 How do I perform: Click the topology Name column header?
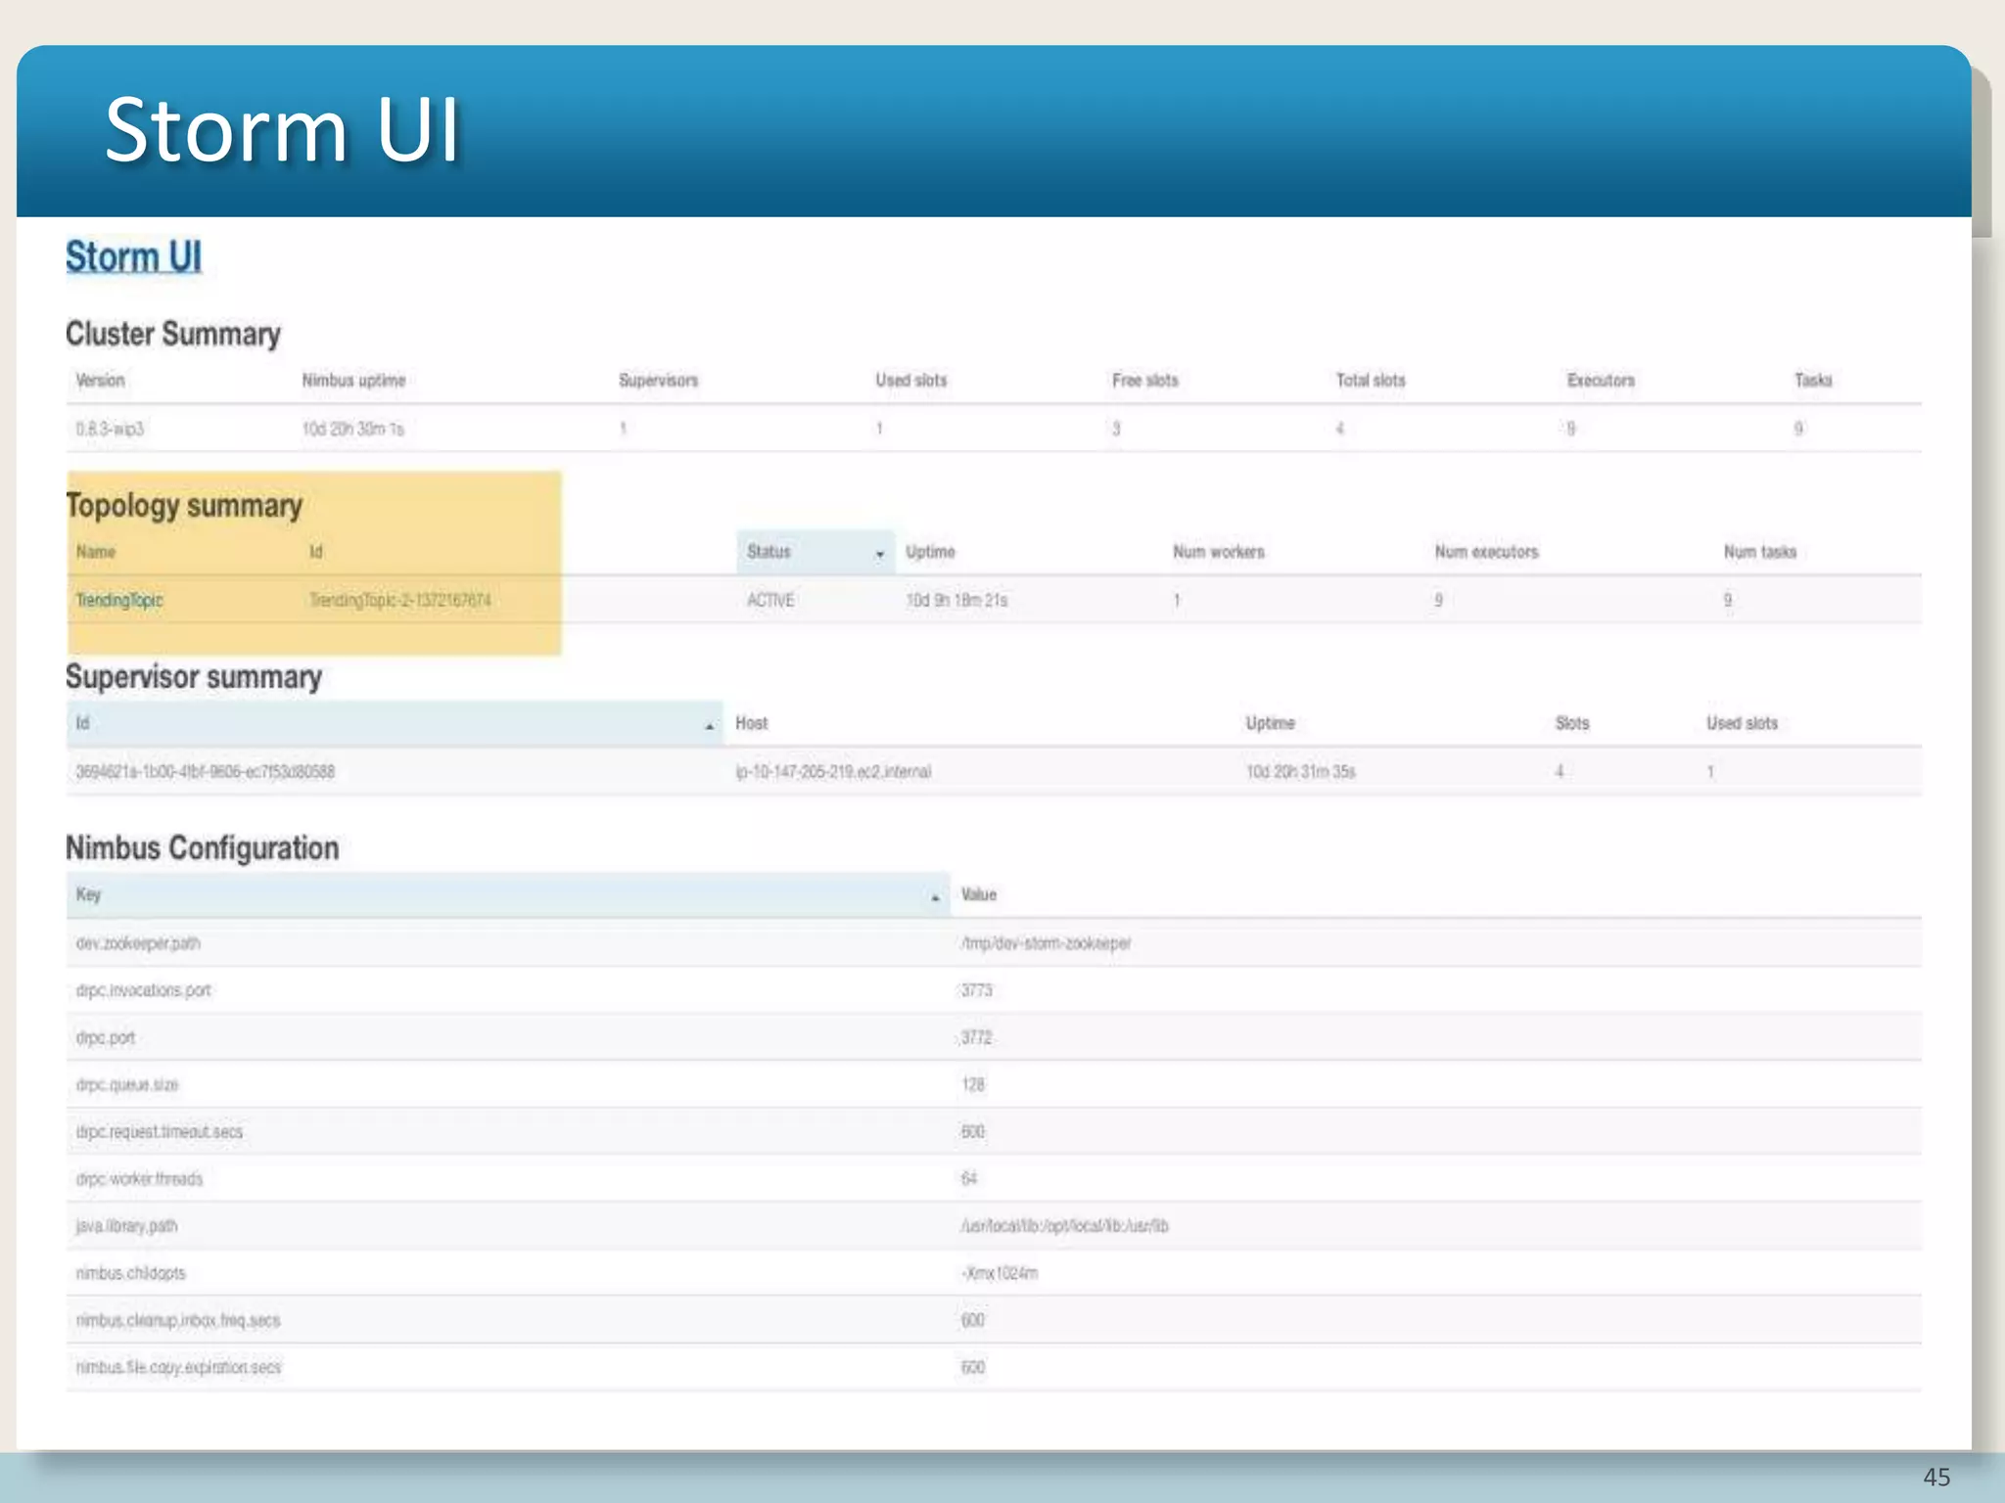coord(96,552)
